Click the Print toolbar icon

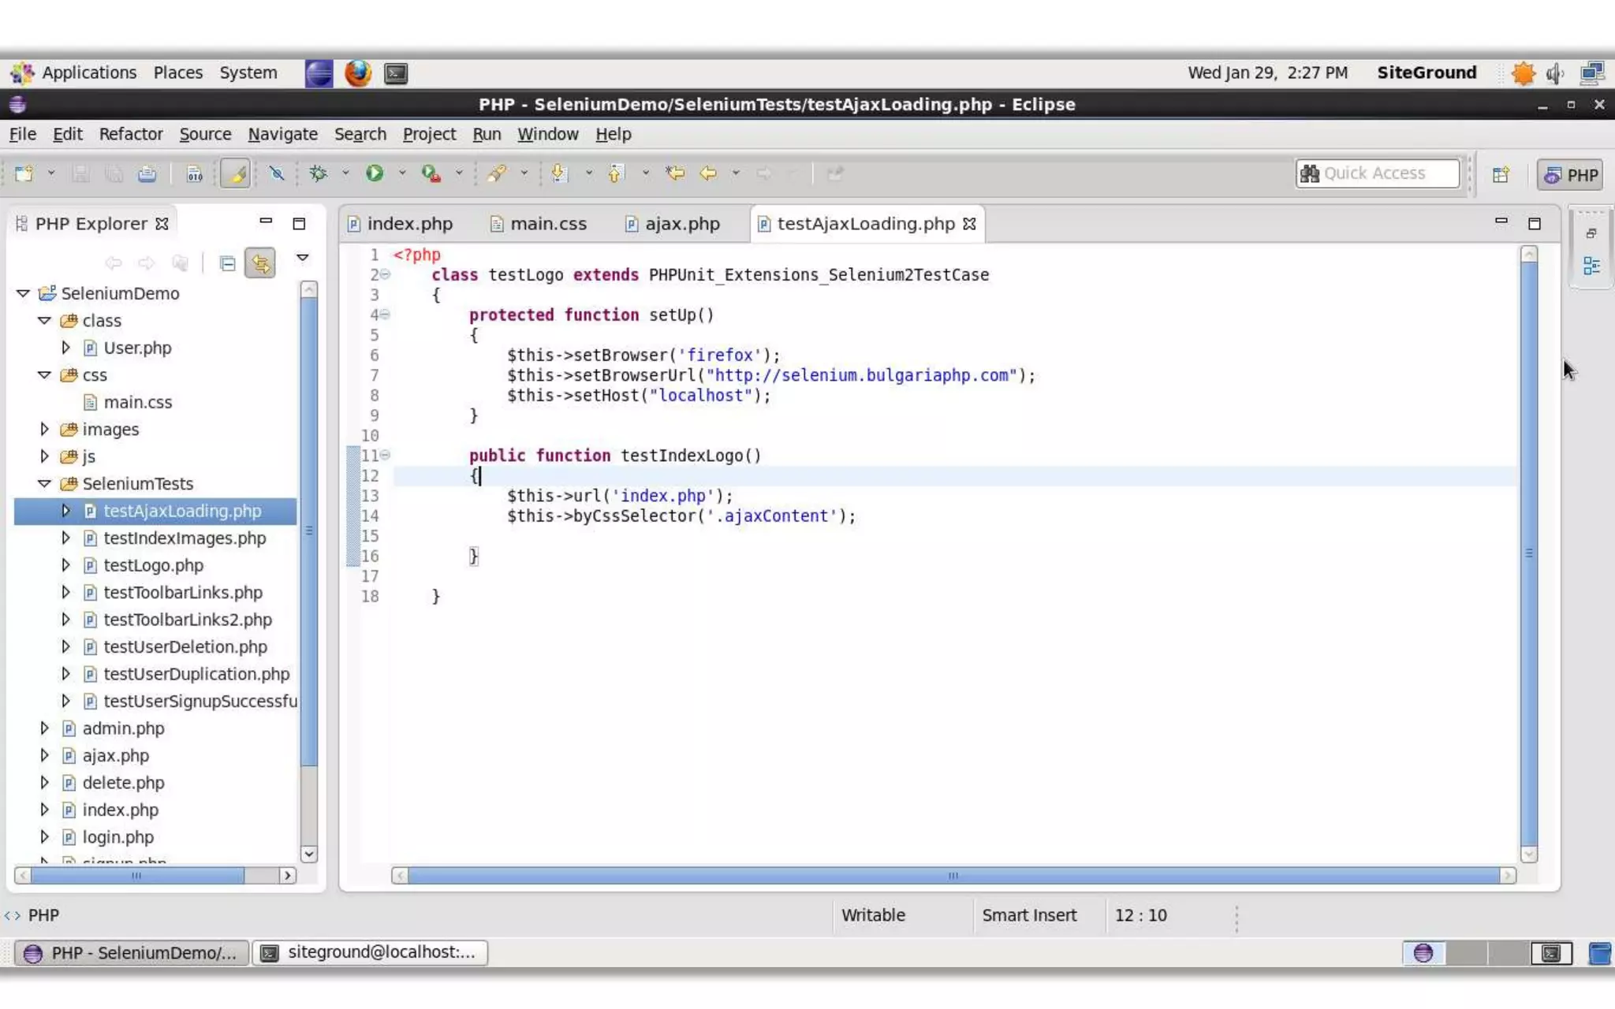pos(147,174)
